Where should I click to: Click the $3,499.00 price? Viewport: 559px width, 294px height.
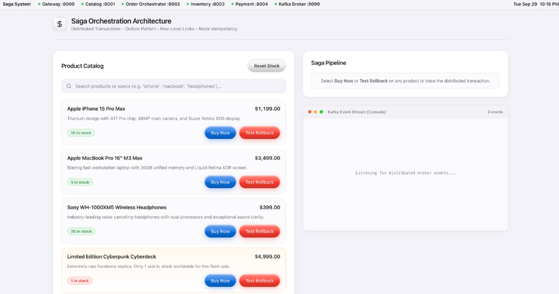(x=267, y=158)
